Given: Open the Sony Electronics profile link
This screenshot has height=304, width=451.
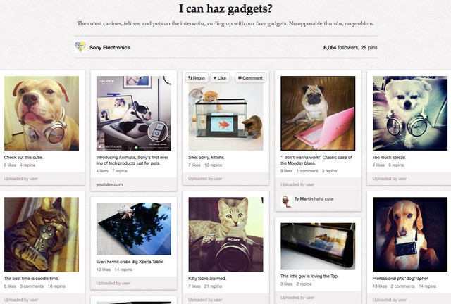Looking at the screenshot, I should [110, 47].
